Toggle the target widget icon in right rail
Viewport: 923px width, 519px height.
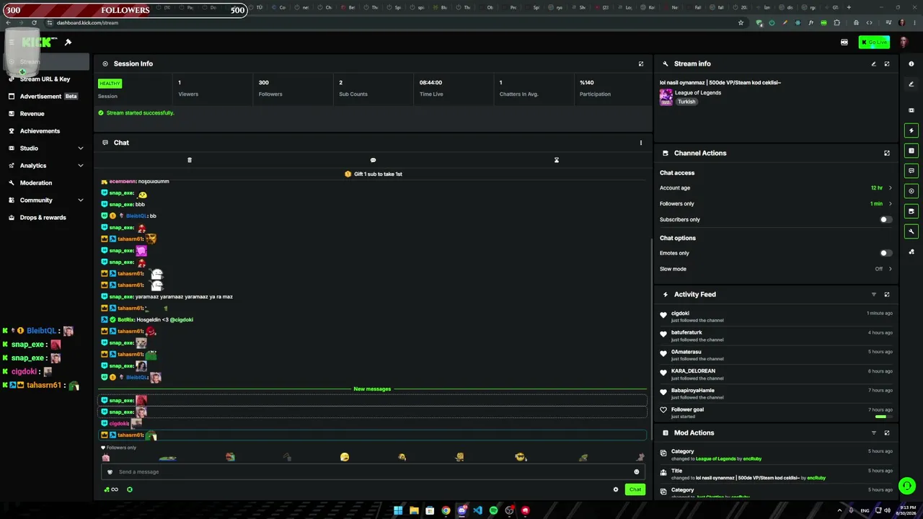(x=911, y=191)
